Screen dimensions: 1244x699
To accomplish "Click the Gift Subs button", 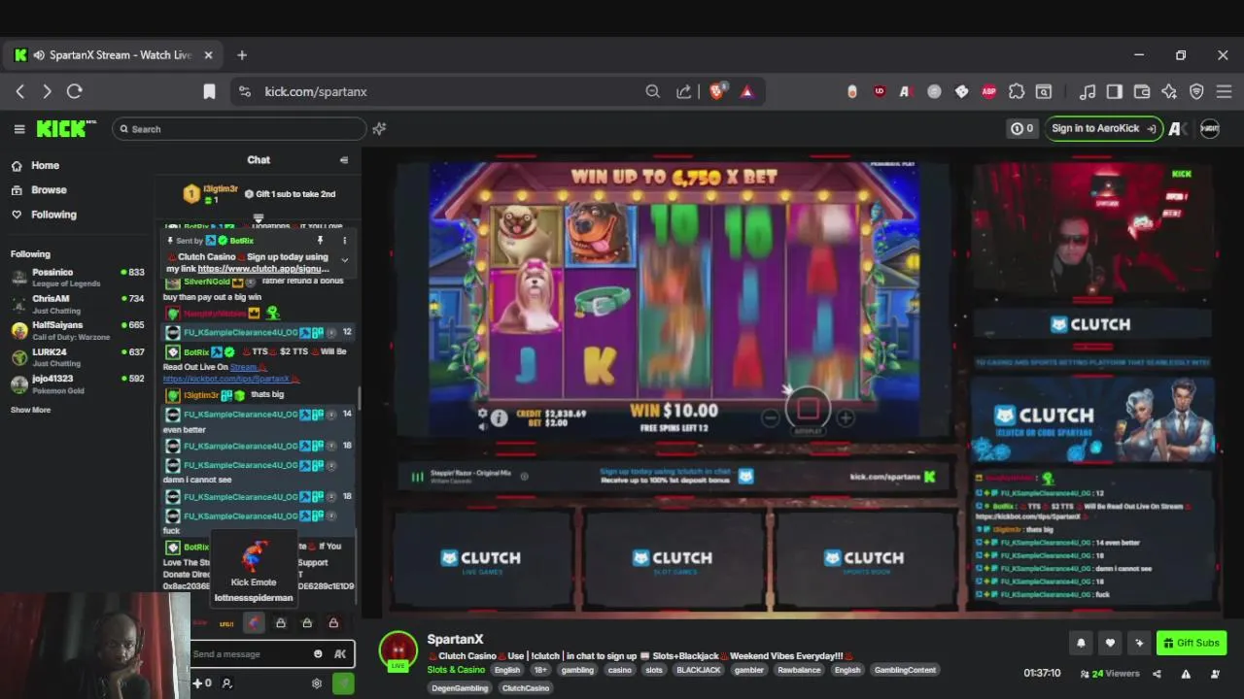I will (x=1192, y=643).
